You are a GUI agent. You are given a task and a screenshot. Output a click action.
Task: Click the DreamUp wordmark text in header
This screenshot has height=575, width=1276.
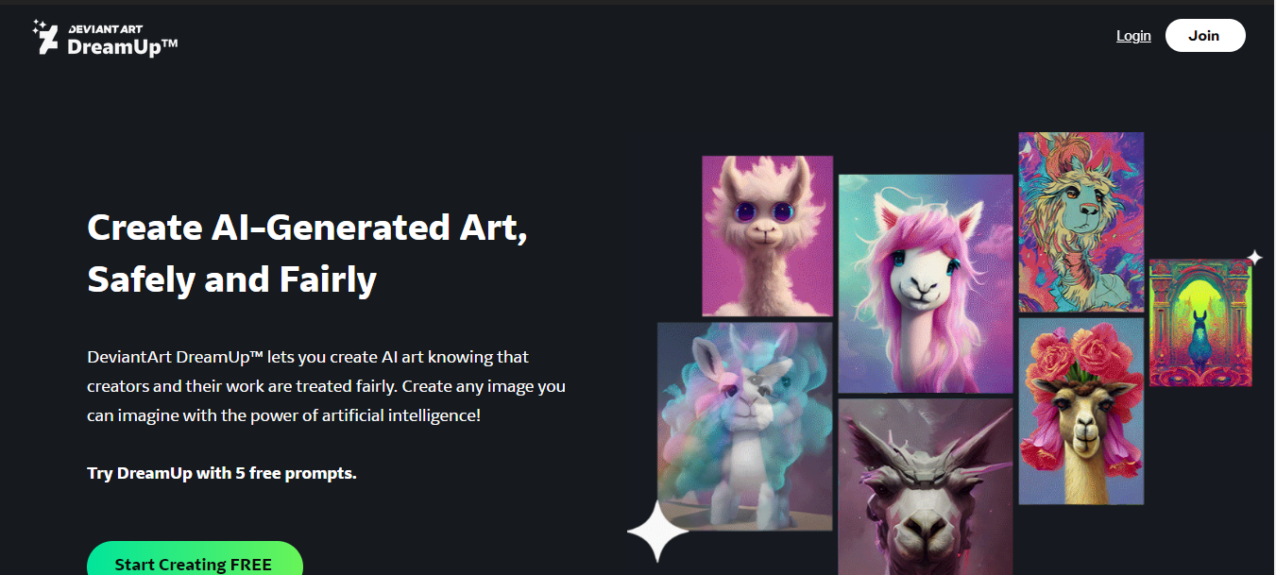click(x=123, y=46)
